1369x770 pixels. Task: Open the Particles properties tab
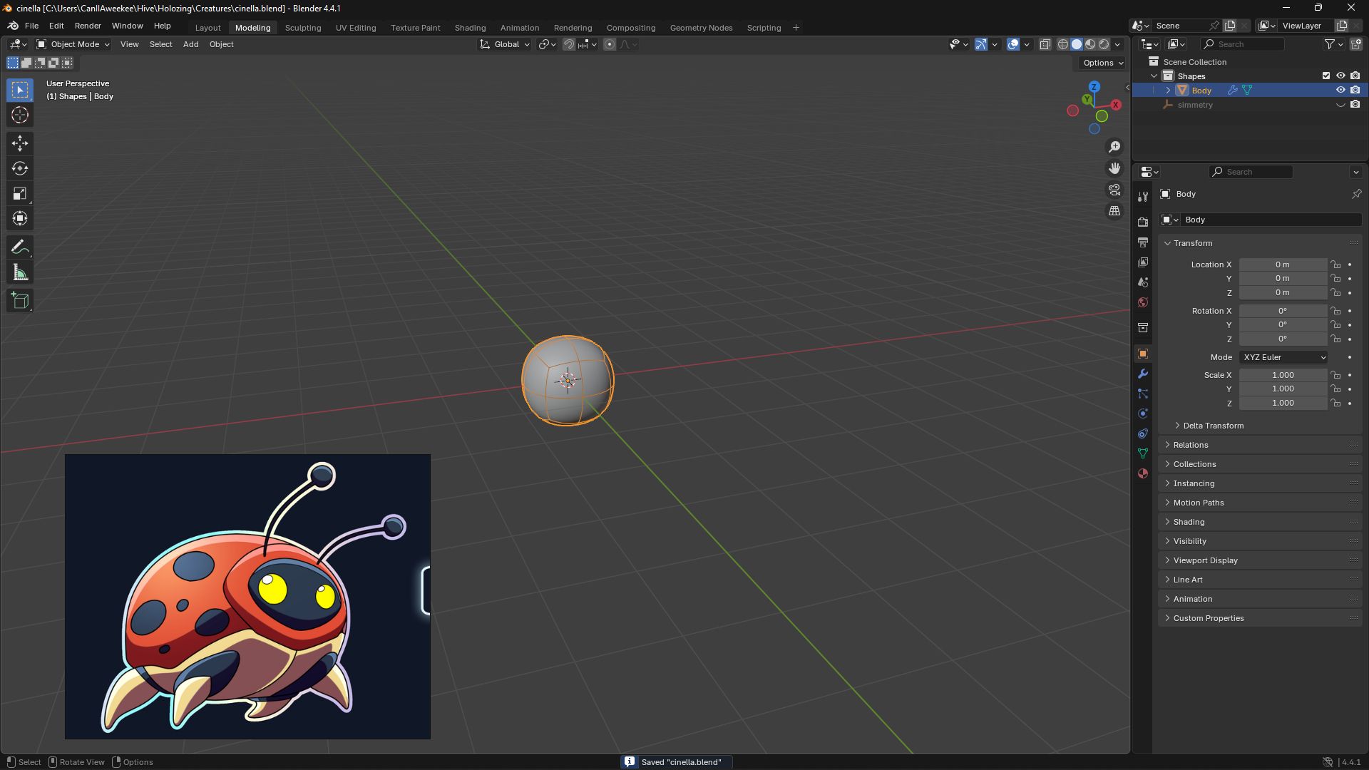point(1143,394)
